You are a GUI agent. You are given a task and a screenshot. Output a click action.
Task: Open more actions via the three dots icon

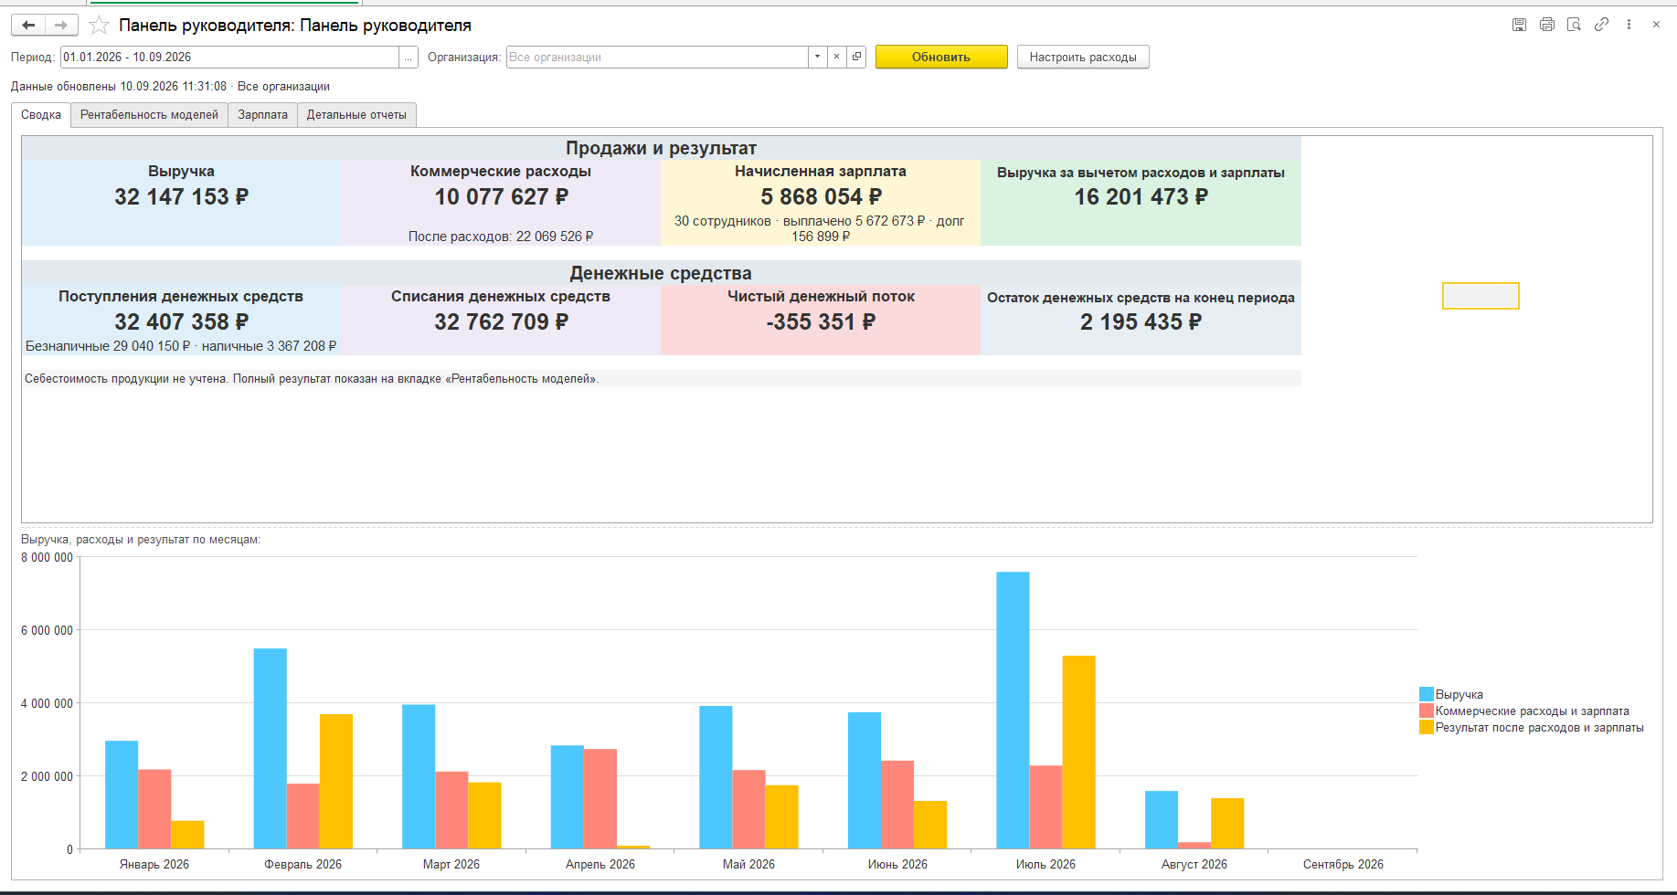(x=1629, y=25)
